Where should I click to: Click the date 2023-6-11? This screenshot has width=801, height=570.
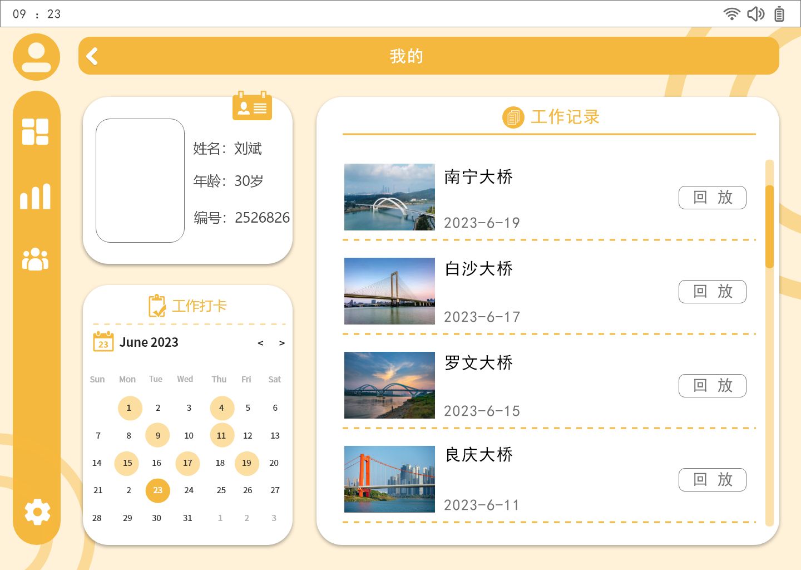pyautogui.click(x=482, y=505)
